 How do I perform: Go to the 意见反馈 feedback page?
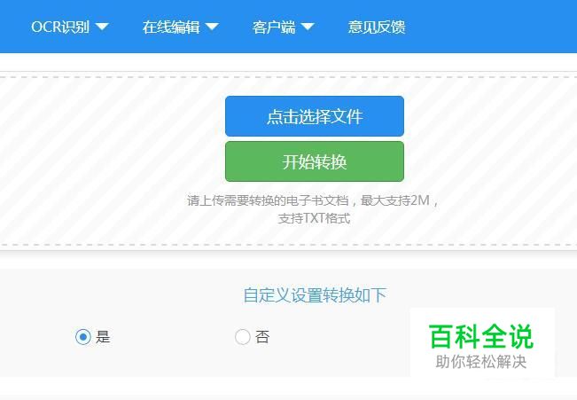tap(377, 27)
